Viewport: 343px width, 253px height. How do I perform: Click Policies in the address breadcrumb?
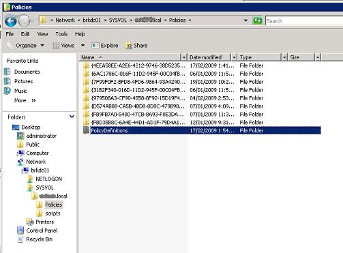177,20
